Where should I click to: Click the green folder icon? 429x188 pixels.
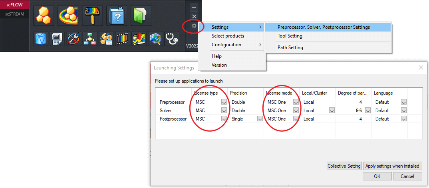141,15
